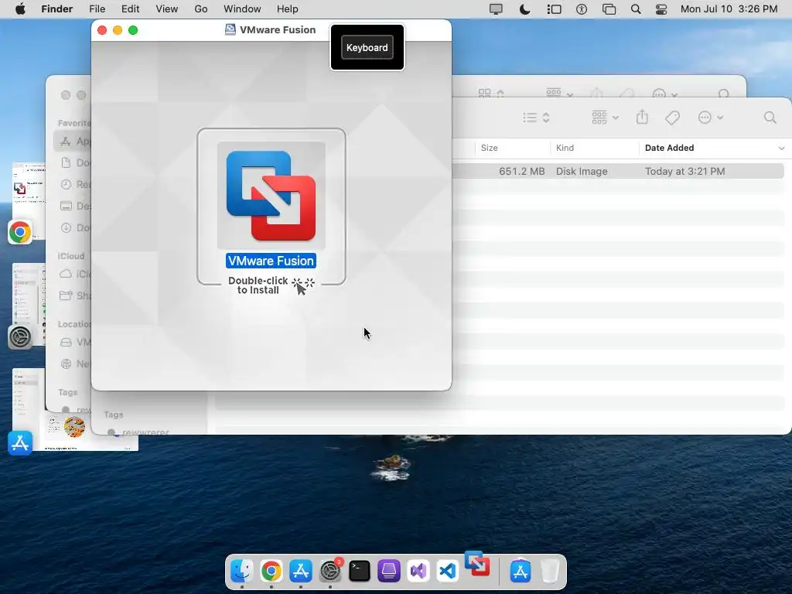Viewport: 792px width, 594px height.
Task: Click the Share icon in Finder toolbar
Action: point(642,118)
